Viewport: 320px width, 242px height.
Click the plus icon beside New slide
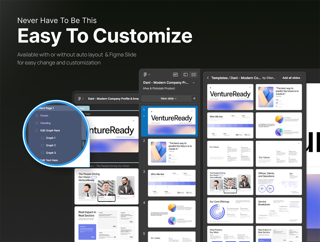(194, 98)
